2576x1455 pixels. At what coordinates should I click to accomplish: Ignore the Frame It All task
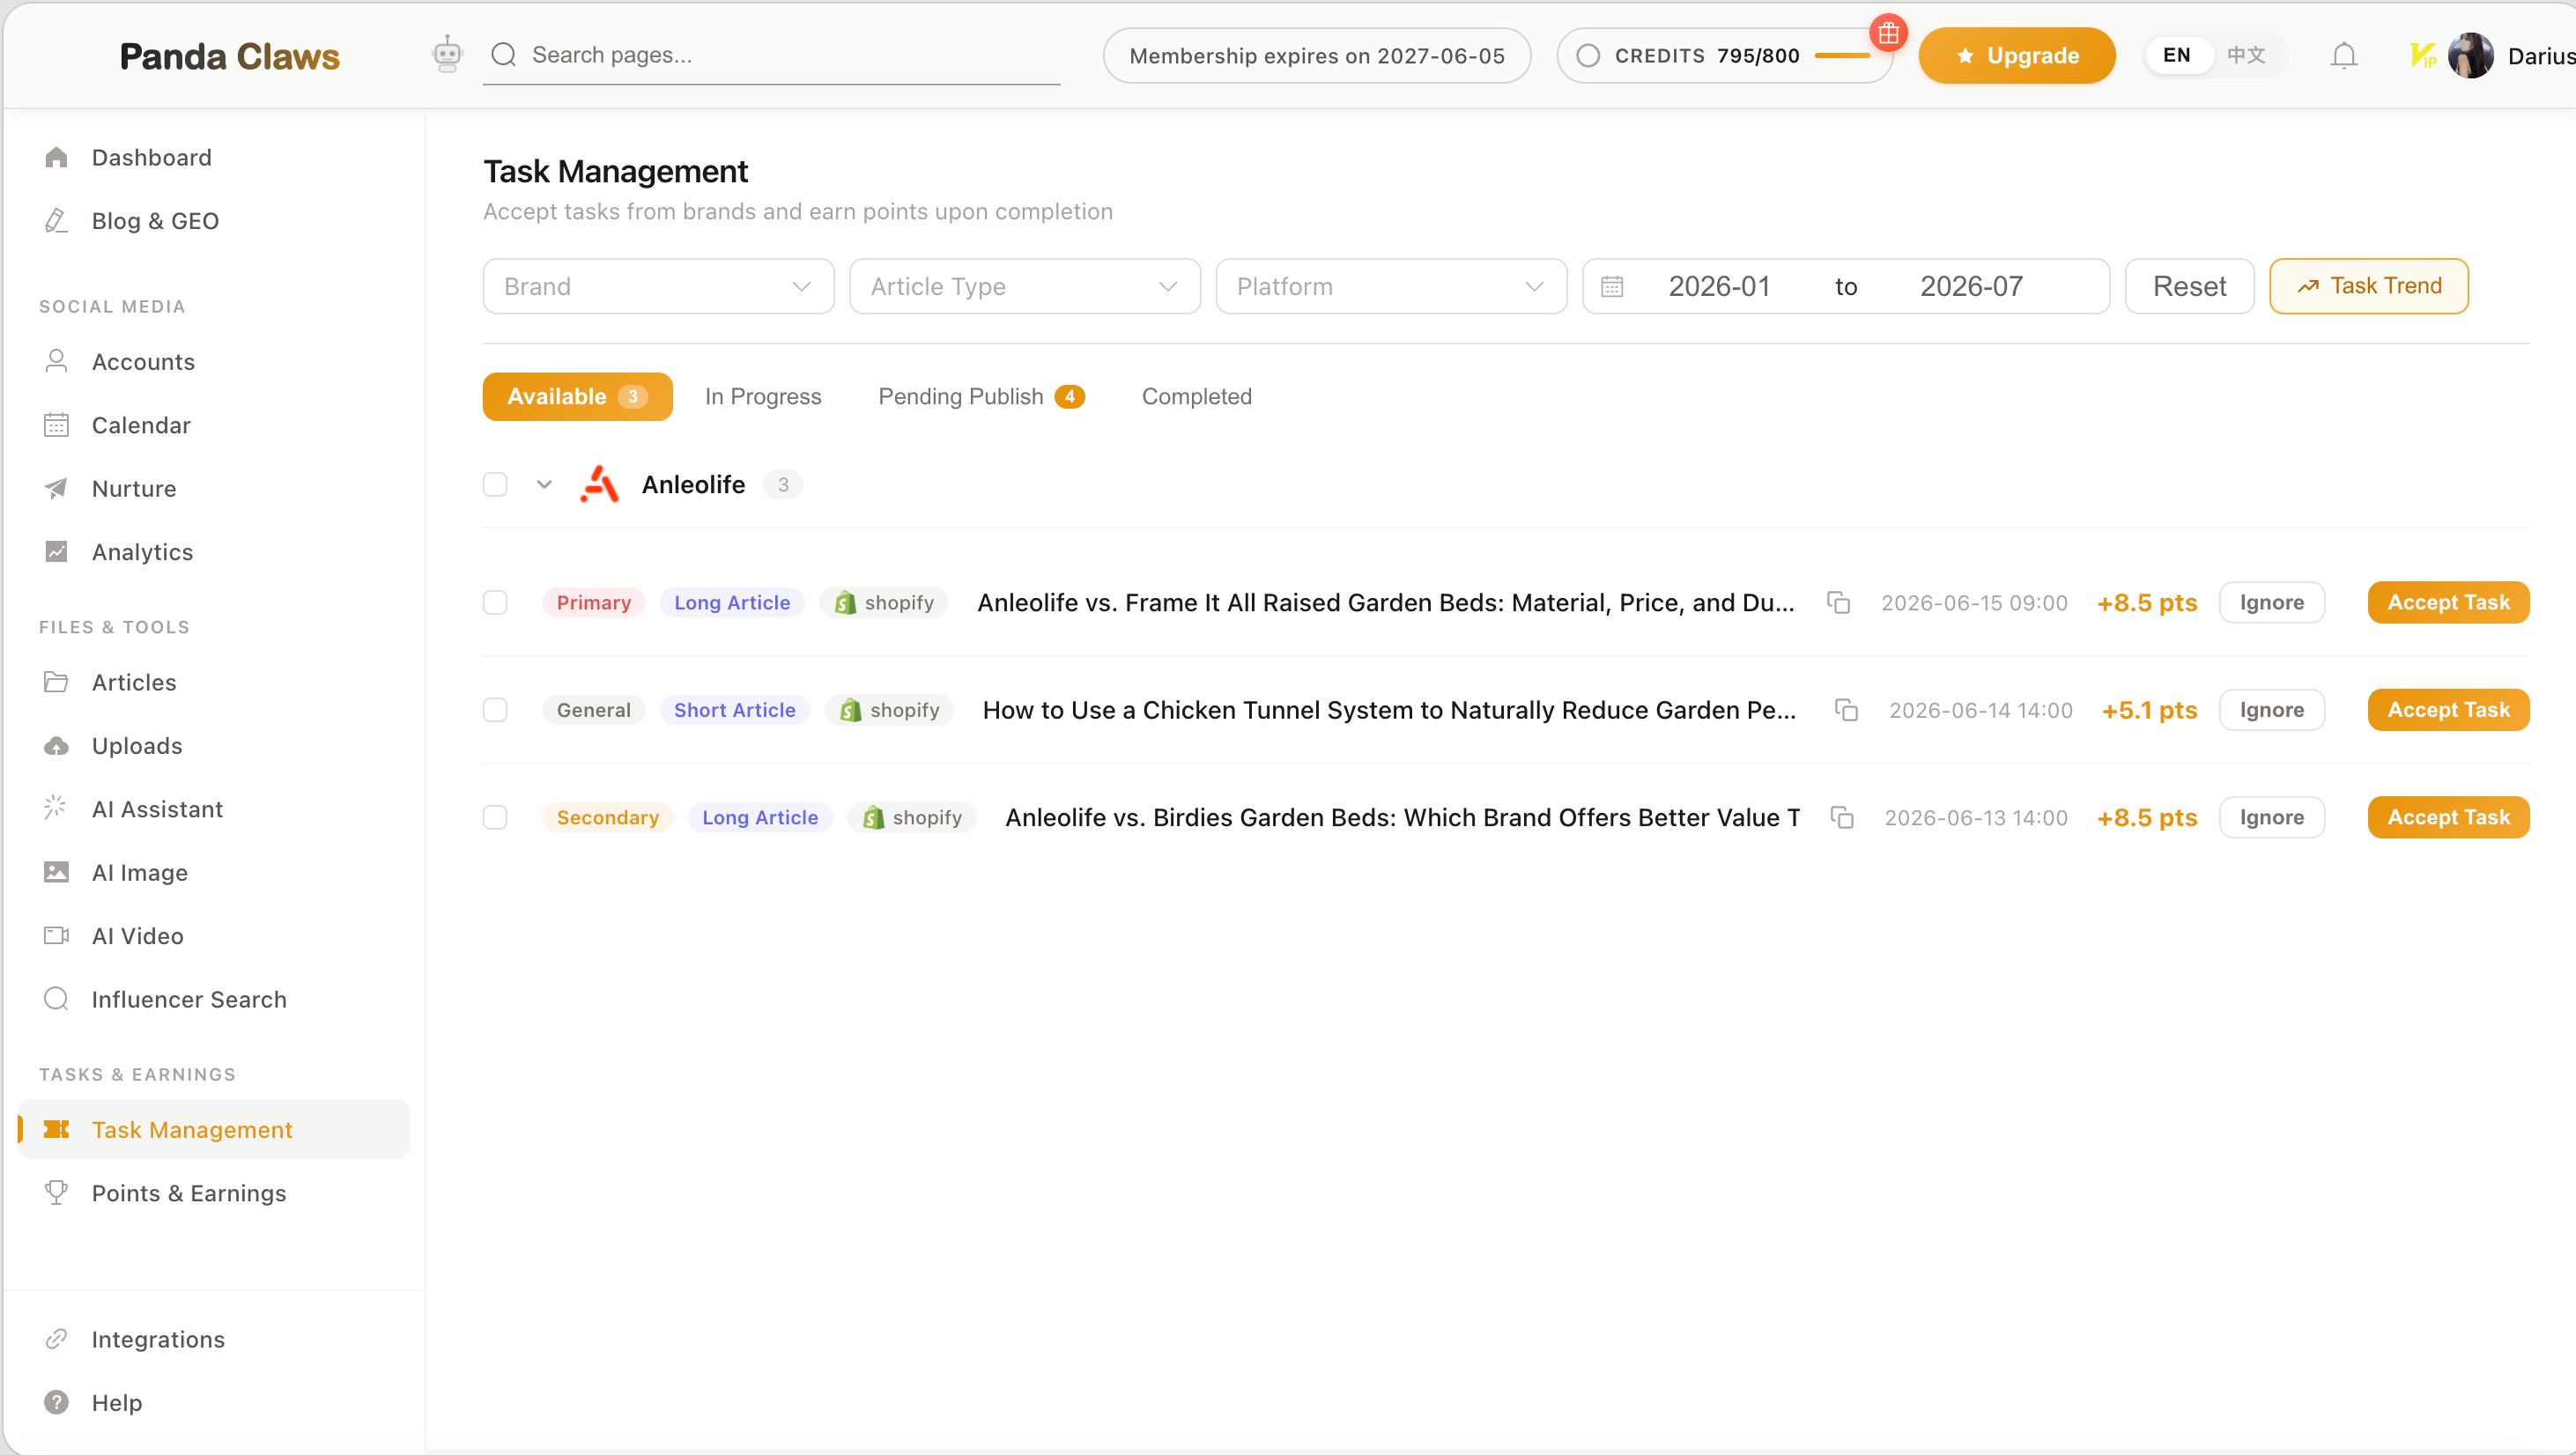click(x=2271, y=603)
